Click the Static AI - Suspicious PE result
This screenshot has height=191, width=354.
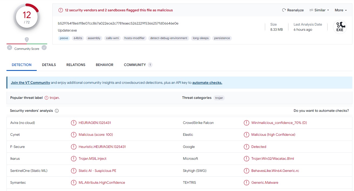coord(97,171)
